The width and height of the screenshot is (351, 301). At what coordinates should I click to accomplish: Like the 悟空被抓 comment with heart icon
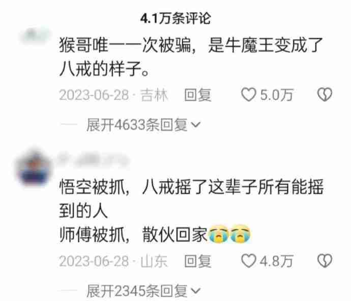[x=248, y=261]
